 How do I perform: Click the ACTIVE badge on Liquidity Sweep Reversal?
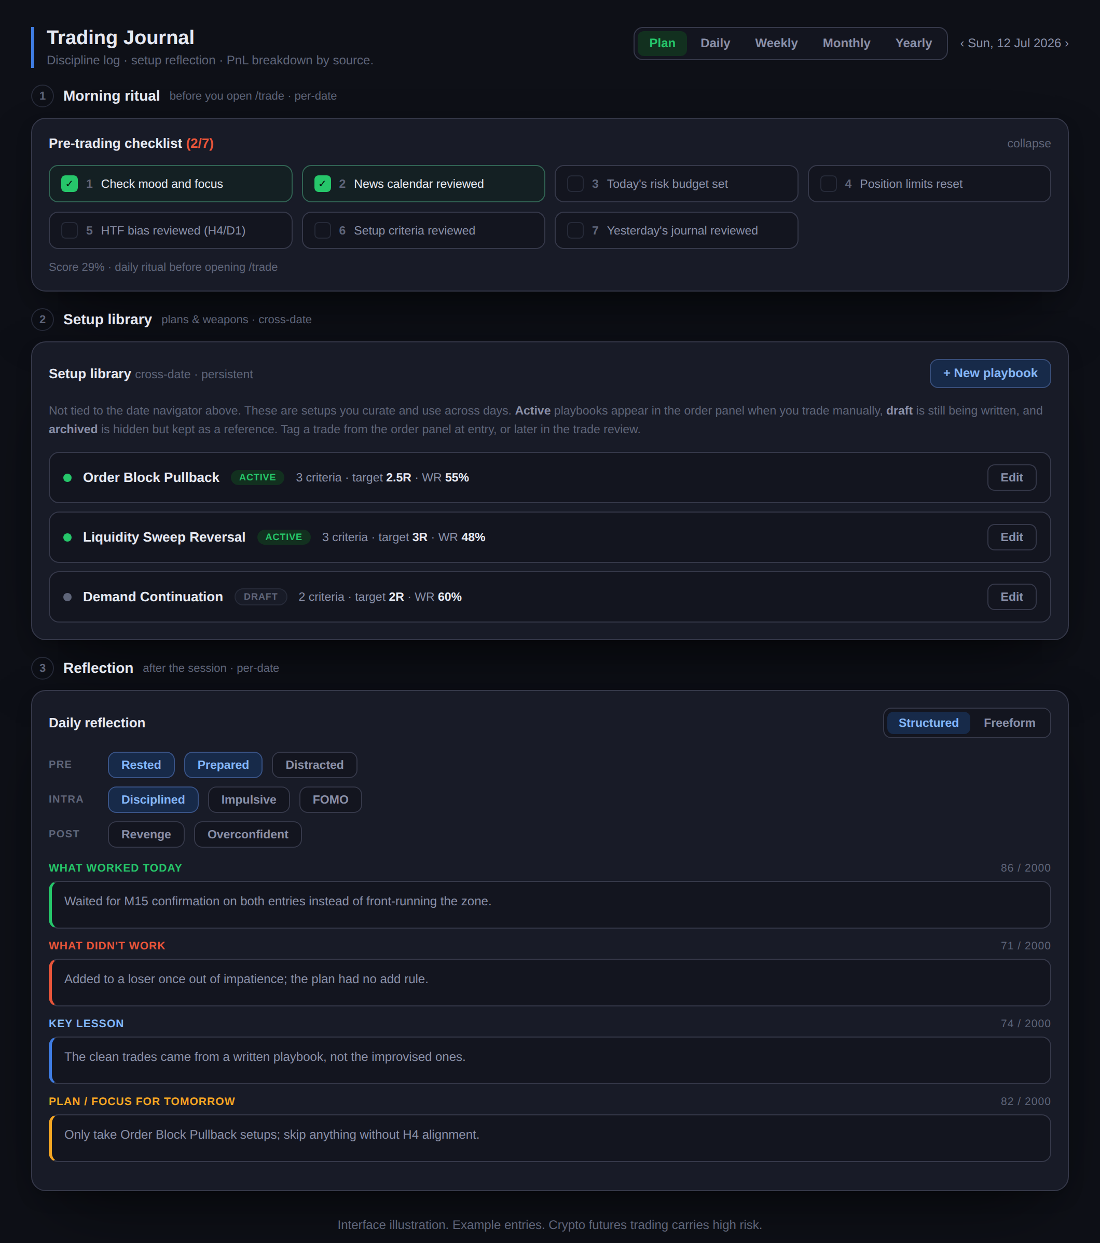283,537
